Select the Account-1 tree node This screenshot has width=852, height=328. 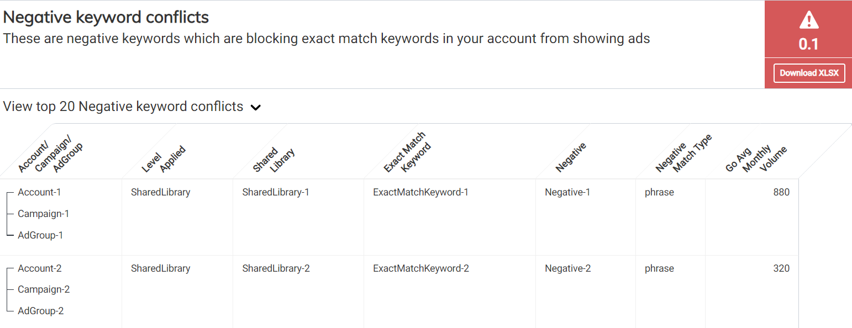39,192
